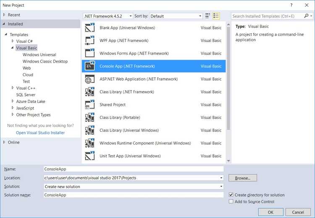
Task: Select Windows Classic Desktop category
Action: click(x=45, y=61)
